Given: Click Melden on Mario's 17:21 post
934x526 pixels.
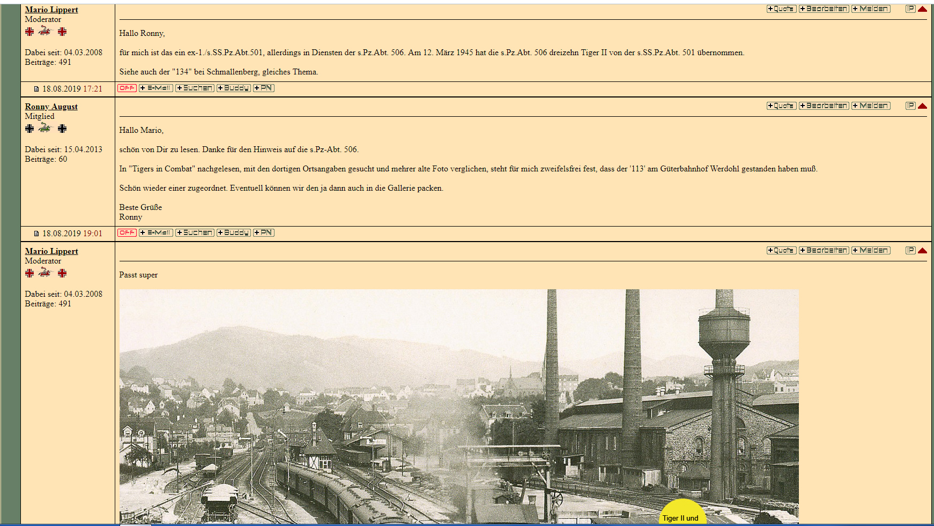Looking at the screenshot, I should (871, 9).
